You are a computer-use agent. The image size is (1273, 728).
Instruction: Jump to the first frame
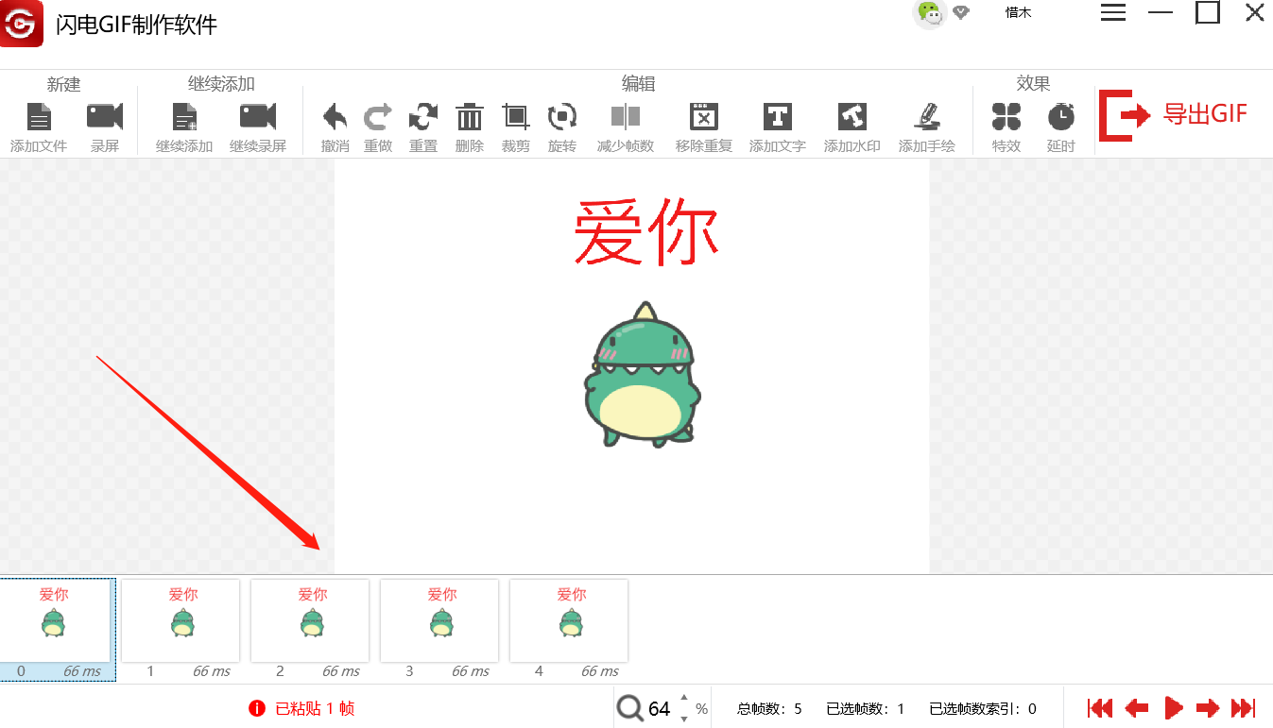1100,708
